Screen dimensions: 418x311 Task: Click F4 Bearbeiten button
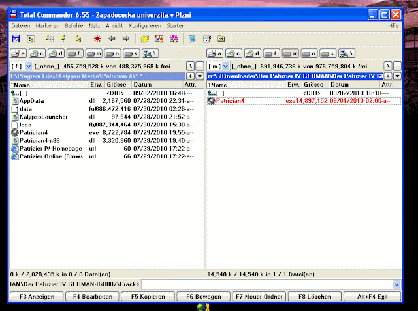[93, 297]
